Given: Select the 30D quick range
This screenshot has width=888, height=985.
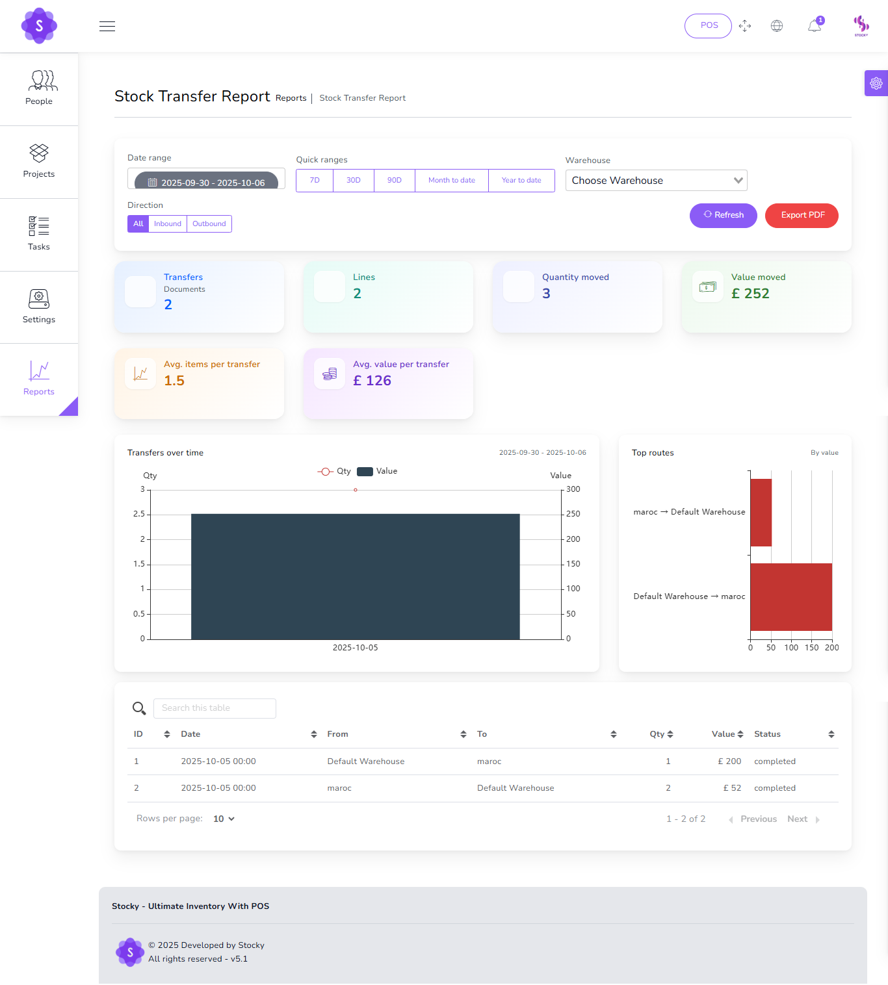Looking at the screenshot, I should (354, 181).
